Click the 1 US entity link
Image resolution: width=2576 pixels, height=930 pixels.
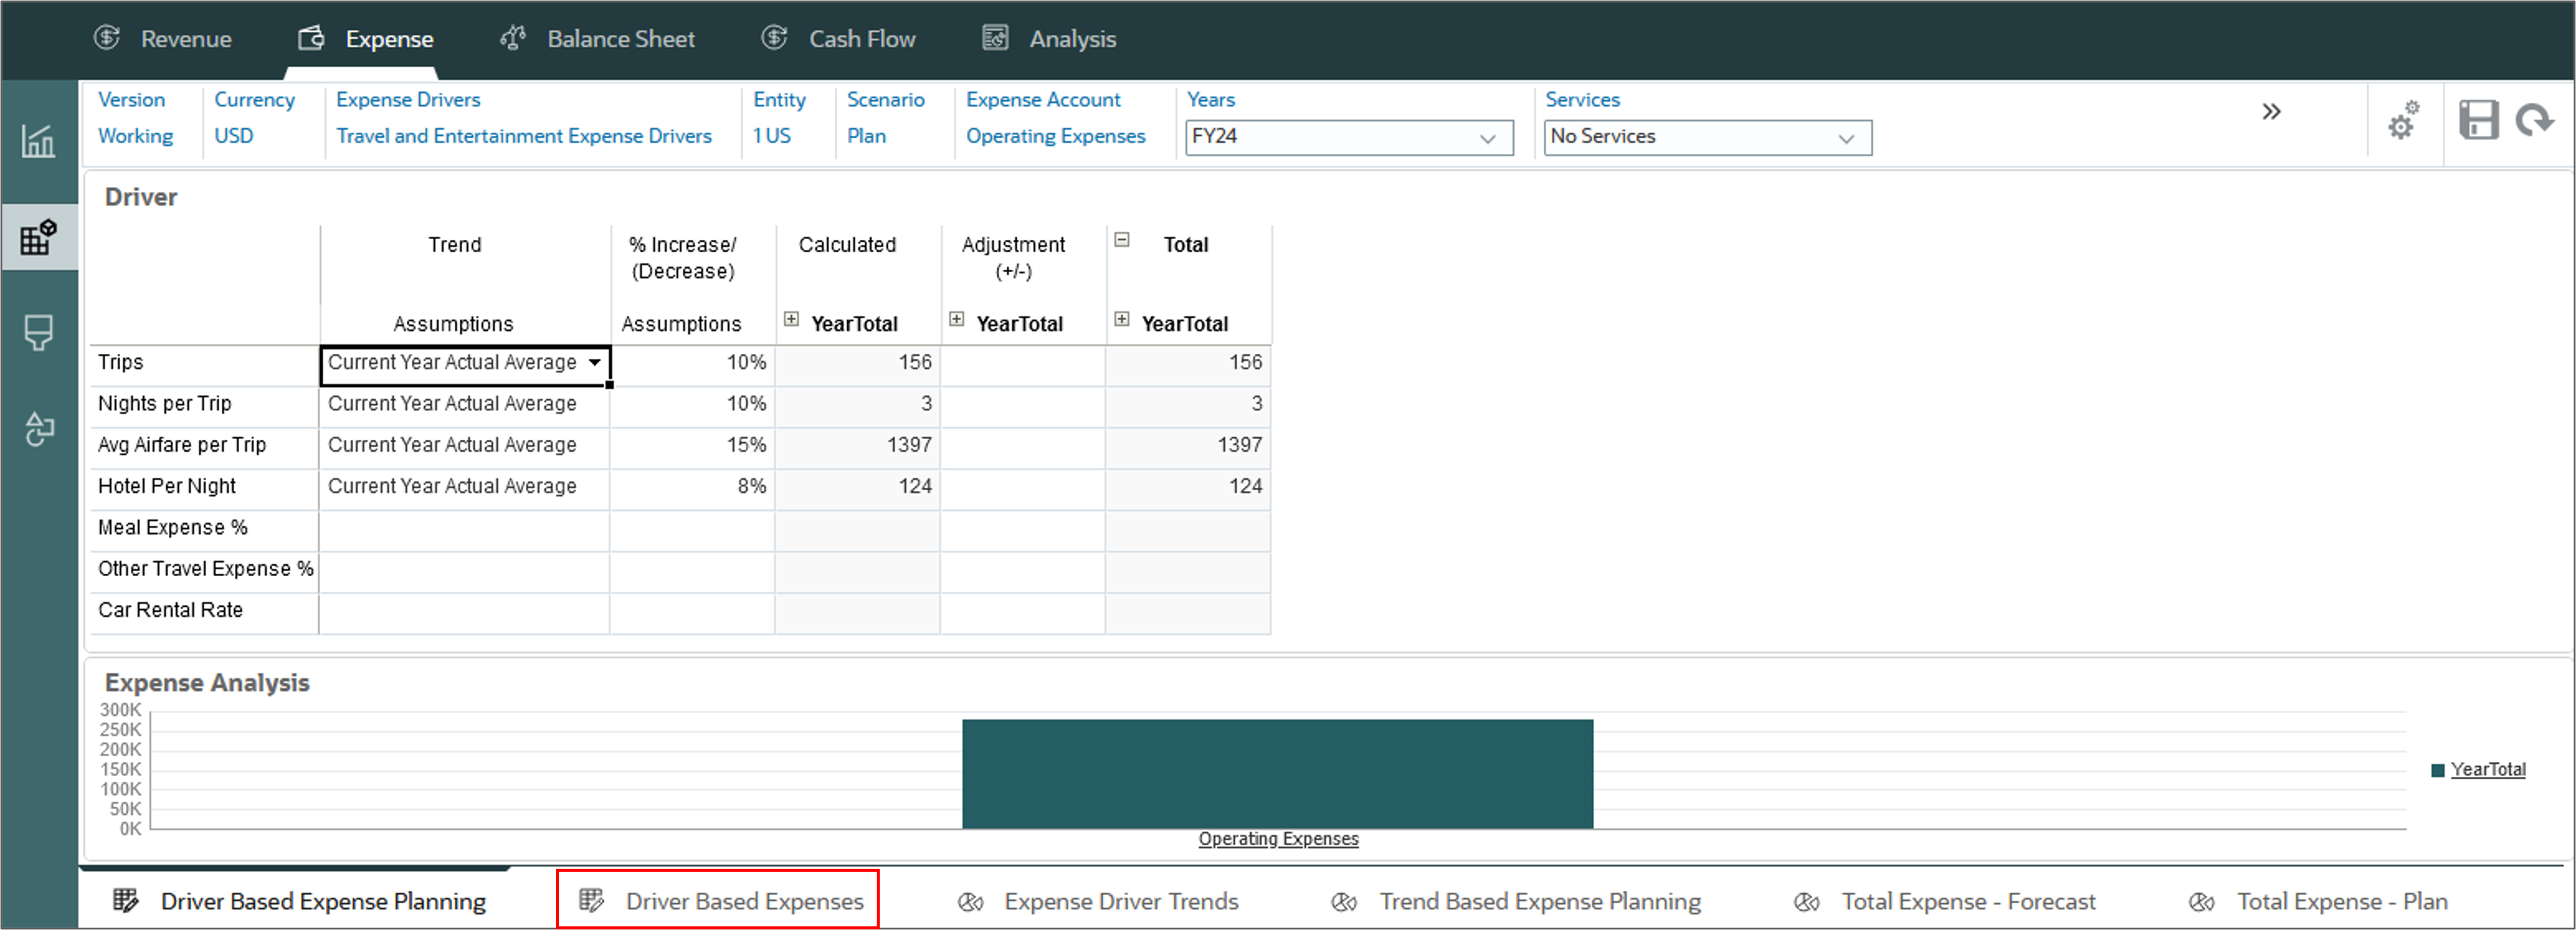pyautogui.click(x=771, y=136)
